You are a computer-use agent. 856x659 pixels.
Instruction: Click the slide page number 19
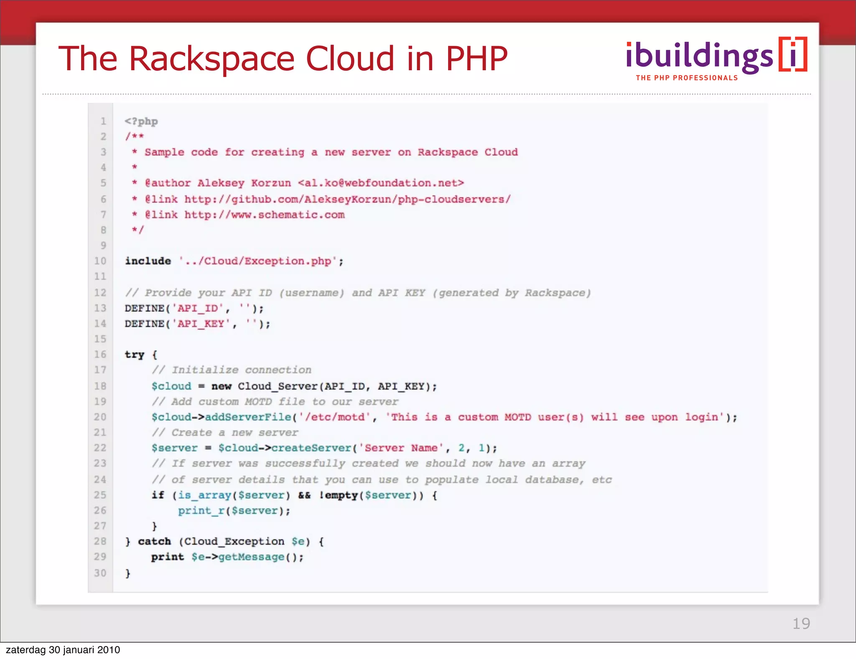[x=801, y=623]
